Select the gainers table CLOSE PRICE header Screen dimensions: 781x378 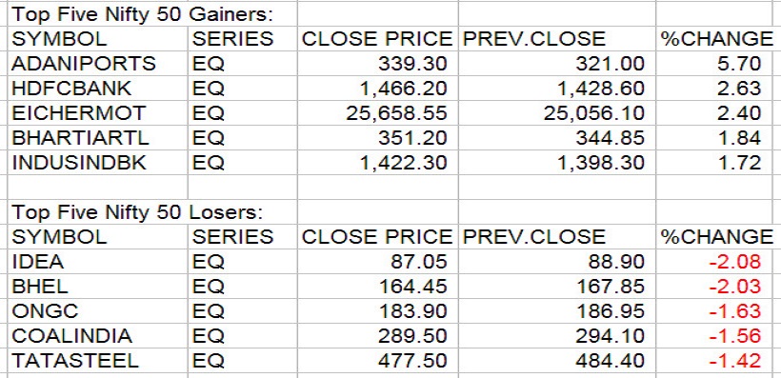[x=377, y=39]
